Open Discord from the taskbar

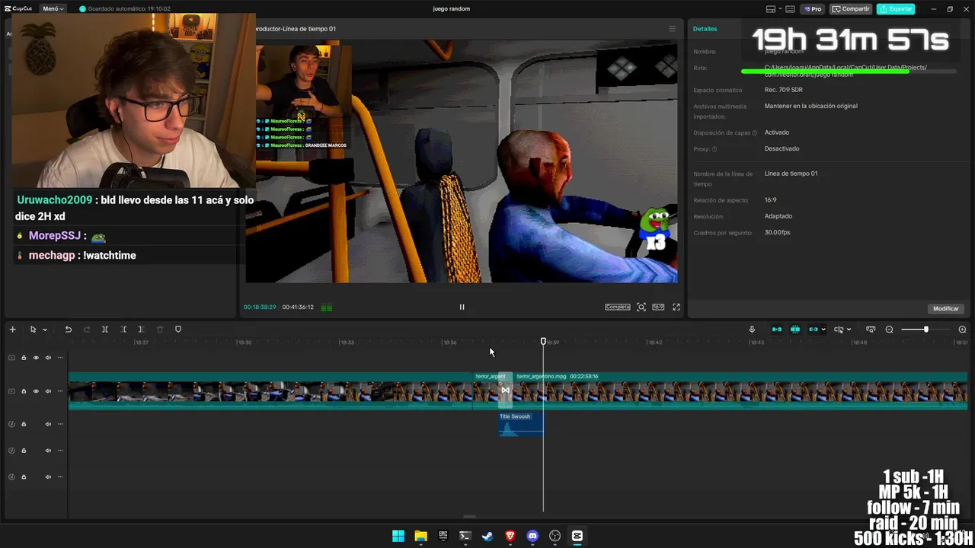point(532,536)
